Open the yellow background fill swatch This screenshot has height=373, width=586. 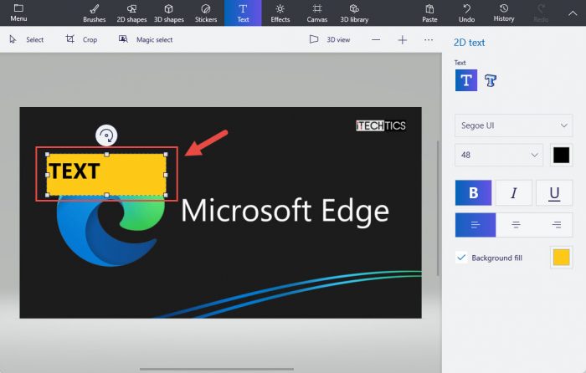(x=561, y=258)
